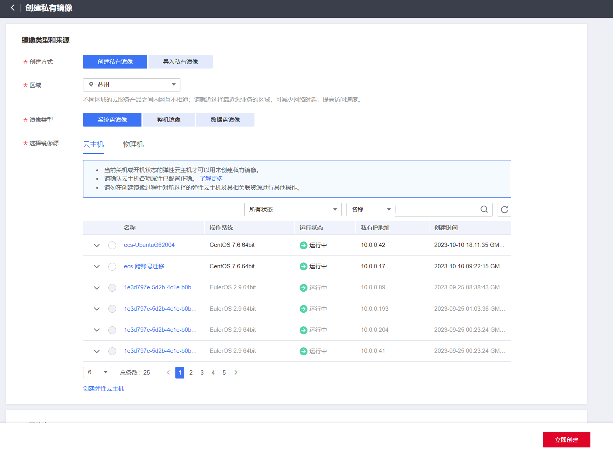Expand details of ecs-UbuntuG62004 row
Screen dimensions: 613x456
[x=97, y=245]
